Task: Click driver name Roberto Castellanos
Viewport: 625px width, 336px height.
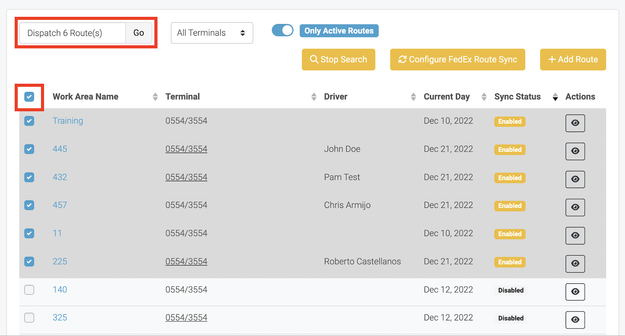Action: pos(362,261)
